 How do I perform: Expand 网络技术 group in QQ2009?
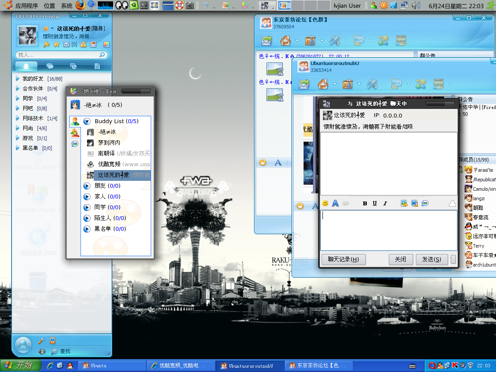(x=18, y=118)
